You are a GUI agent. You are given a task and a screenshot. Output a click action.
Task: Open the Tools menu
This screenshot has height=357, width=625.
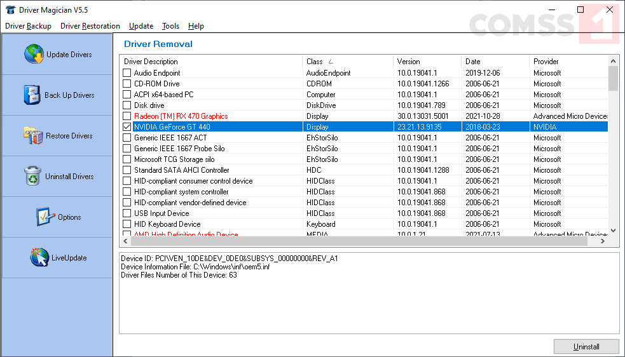[x=170, y=26]
